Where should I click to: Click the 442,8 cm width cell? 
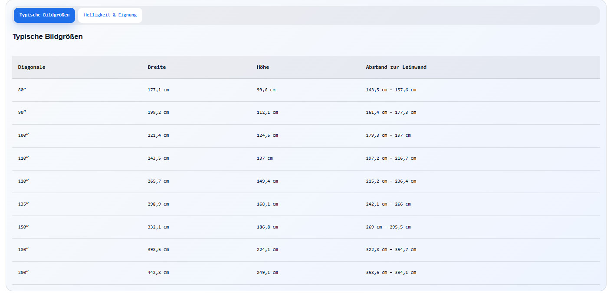pyautogui.click(x=158, y=273)
